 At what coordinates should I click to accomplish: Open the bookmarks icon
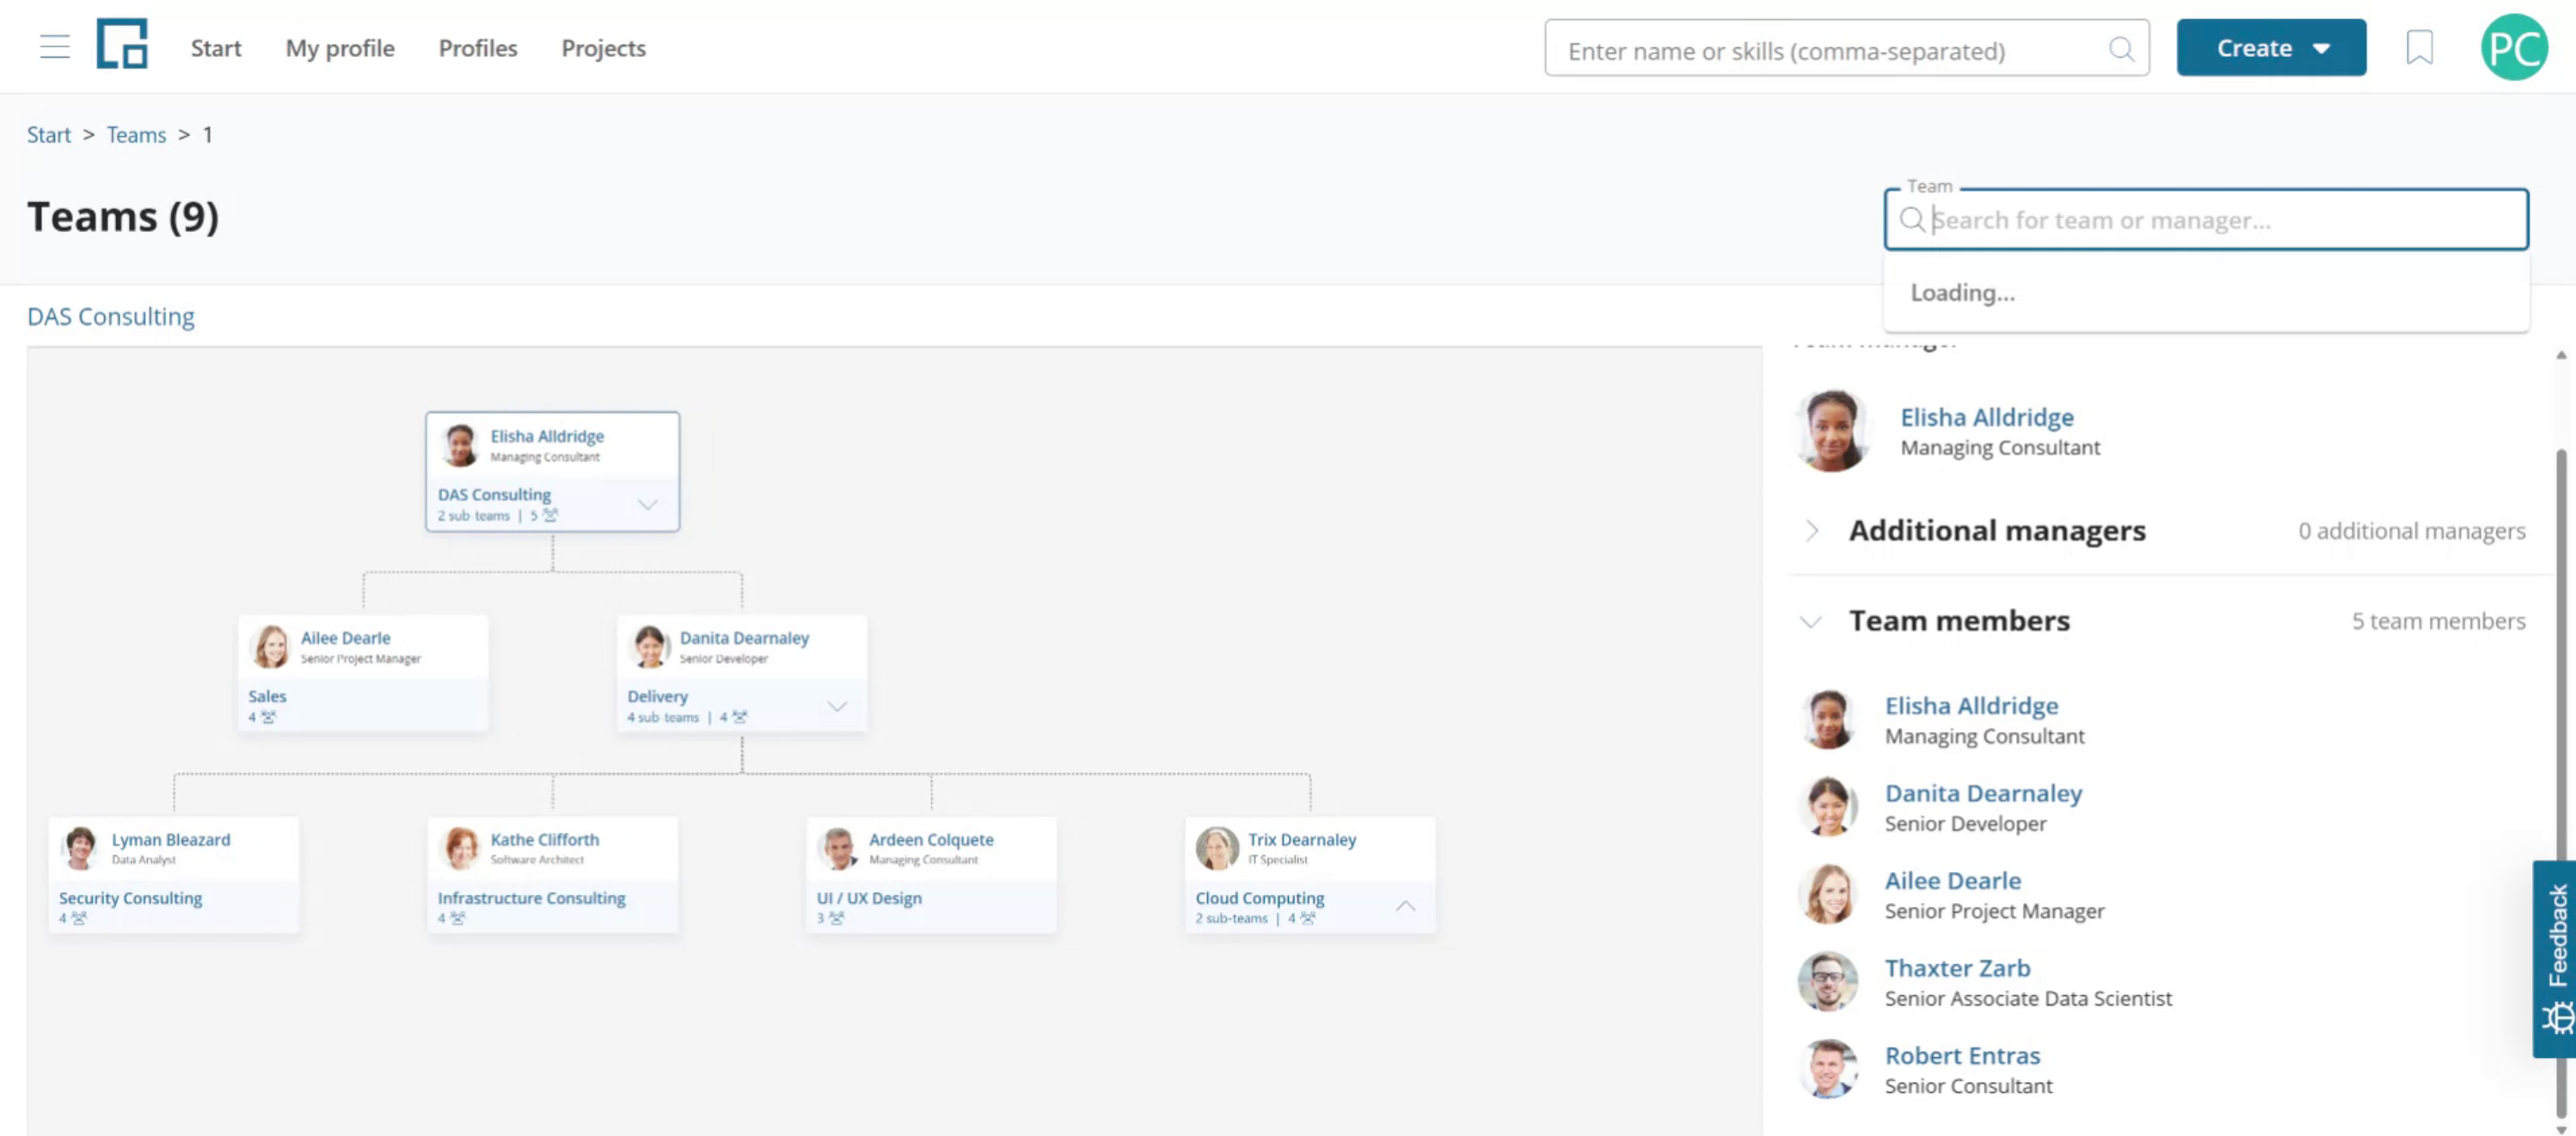2419,47
